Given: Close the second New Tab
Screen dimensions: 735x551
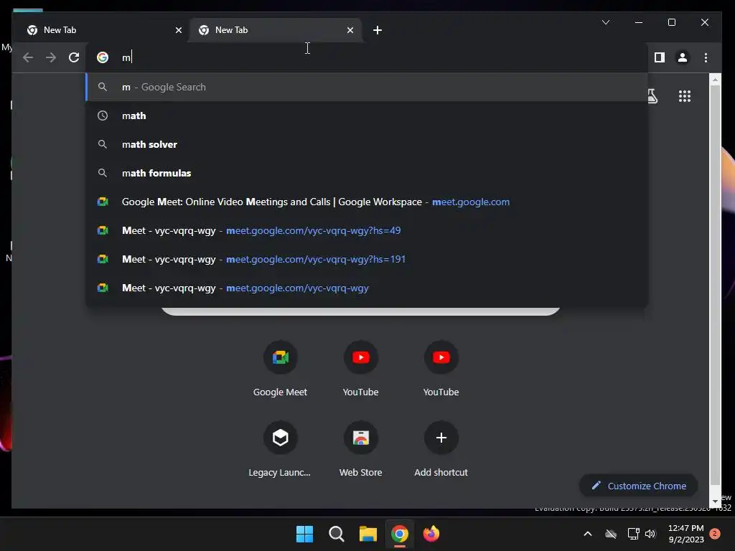Looking at the screenshot, I should click(x=350, y=30).
